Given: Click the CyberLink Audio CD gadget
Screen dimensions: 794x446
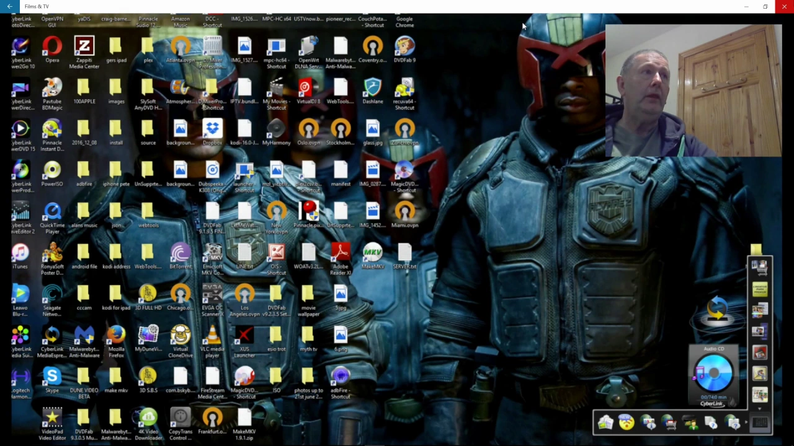Looking at the screenshot, I should [713, 377].
